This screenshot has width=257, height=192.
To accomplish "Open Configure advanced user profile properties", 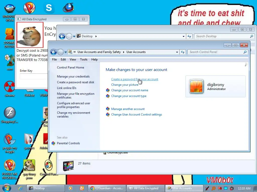I will pos(74,105).
